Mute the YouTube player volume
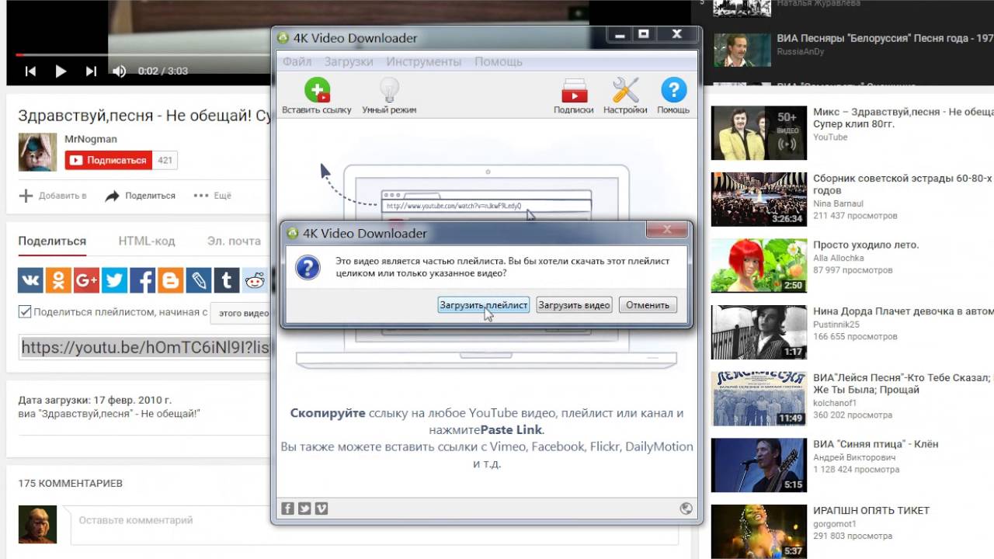The image size is (994, 559). point(119,71)
